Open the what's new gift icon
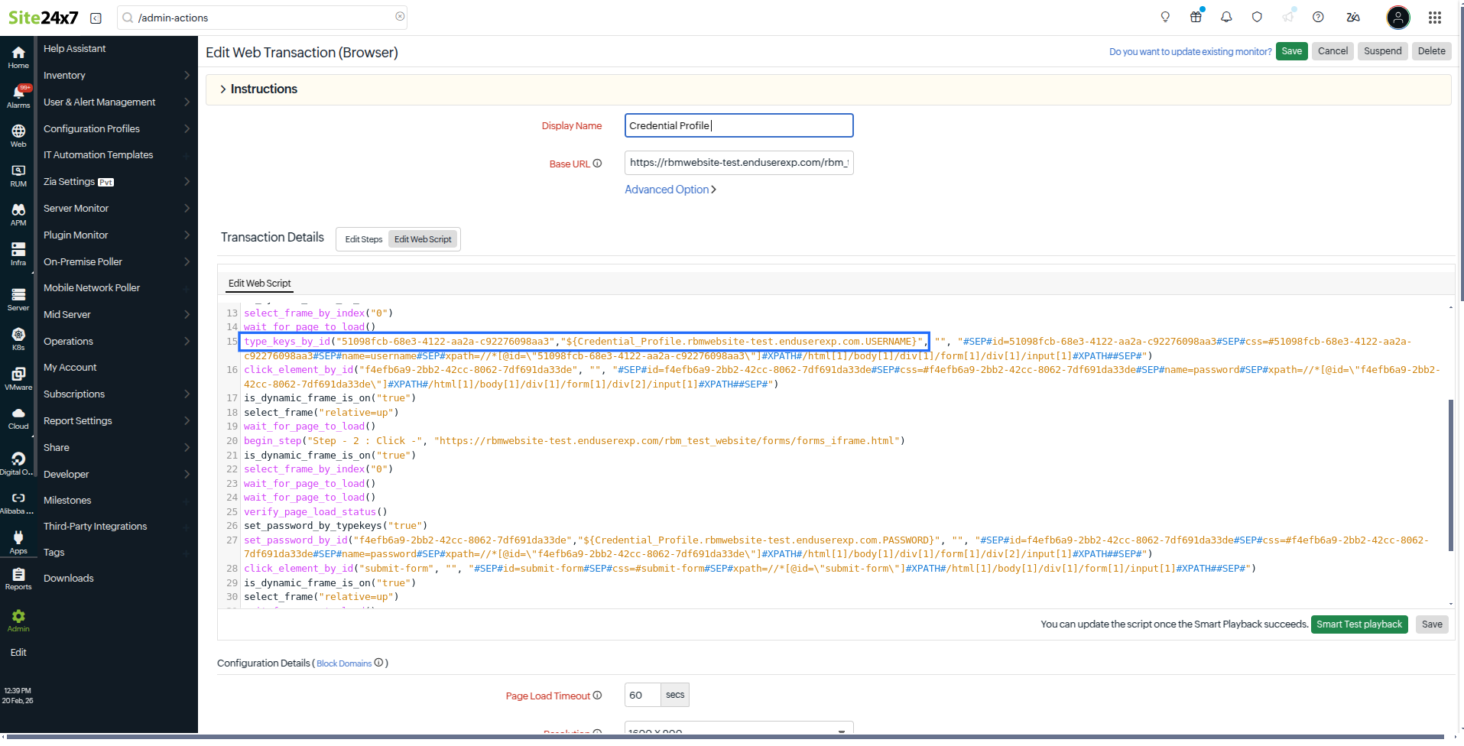The width and height of the screenshot is (1464, 746). [1196, 16]
